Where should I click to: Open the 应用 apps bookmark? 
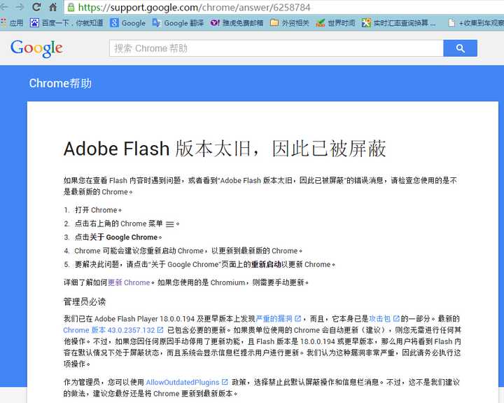coord(12,23)
